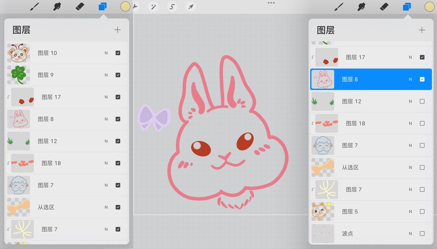
Task: Select layer name 图层 17 in right panel
Action: 355,57
